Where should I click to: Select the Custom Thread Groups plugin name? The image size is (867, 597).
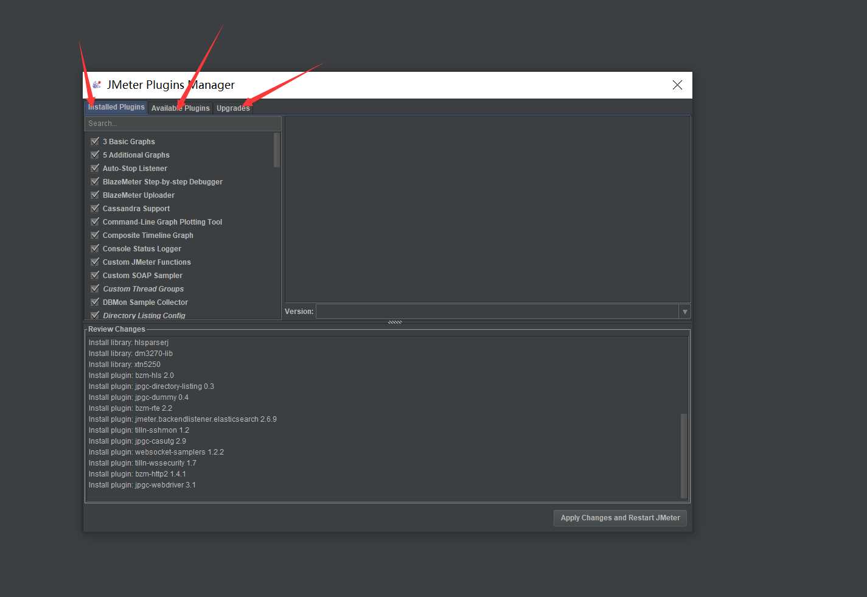144,289
